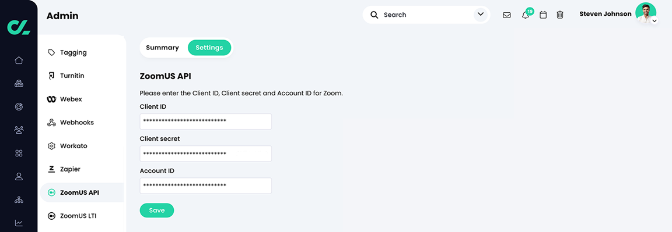This screenshot has height=232, width=672.
Task: Expand the search options dropdown arrow
Action: pyautogui.click(x=481, y=15)
